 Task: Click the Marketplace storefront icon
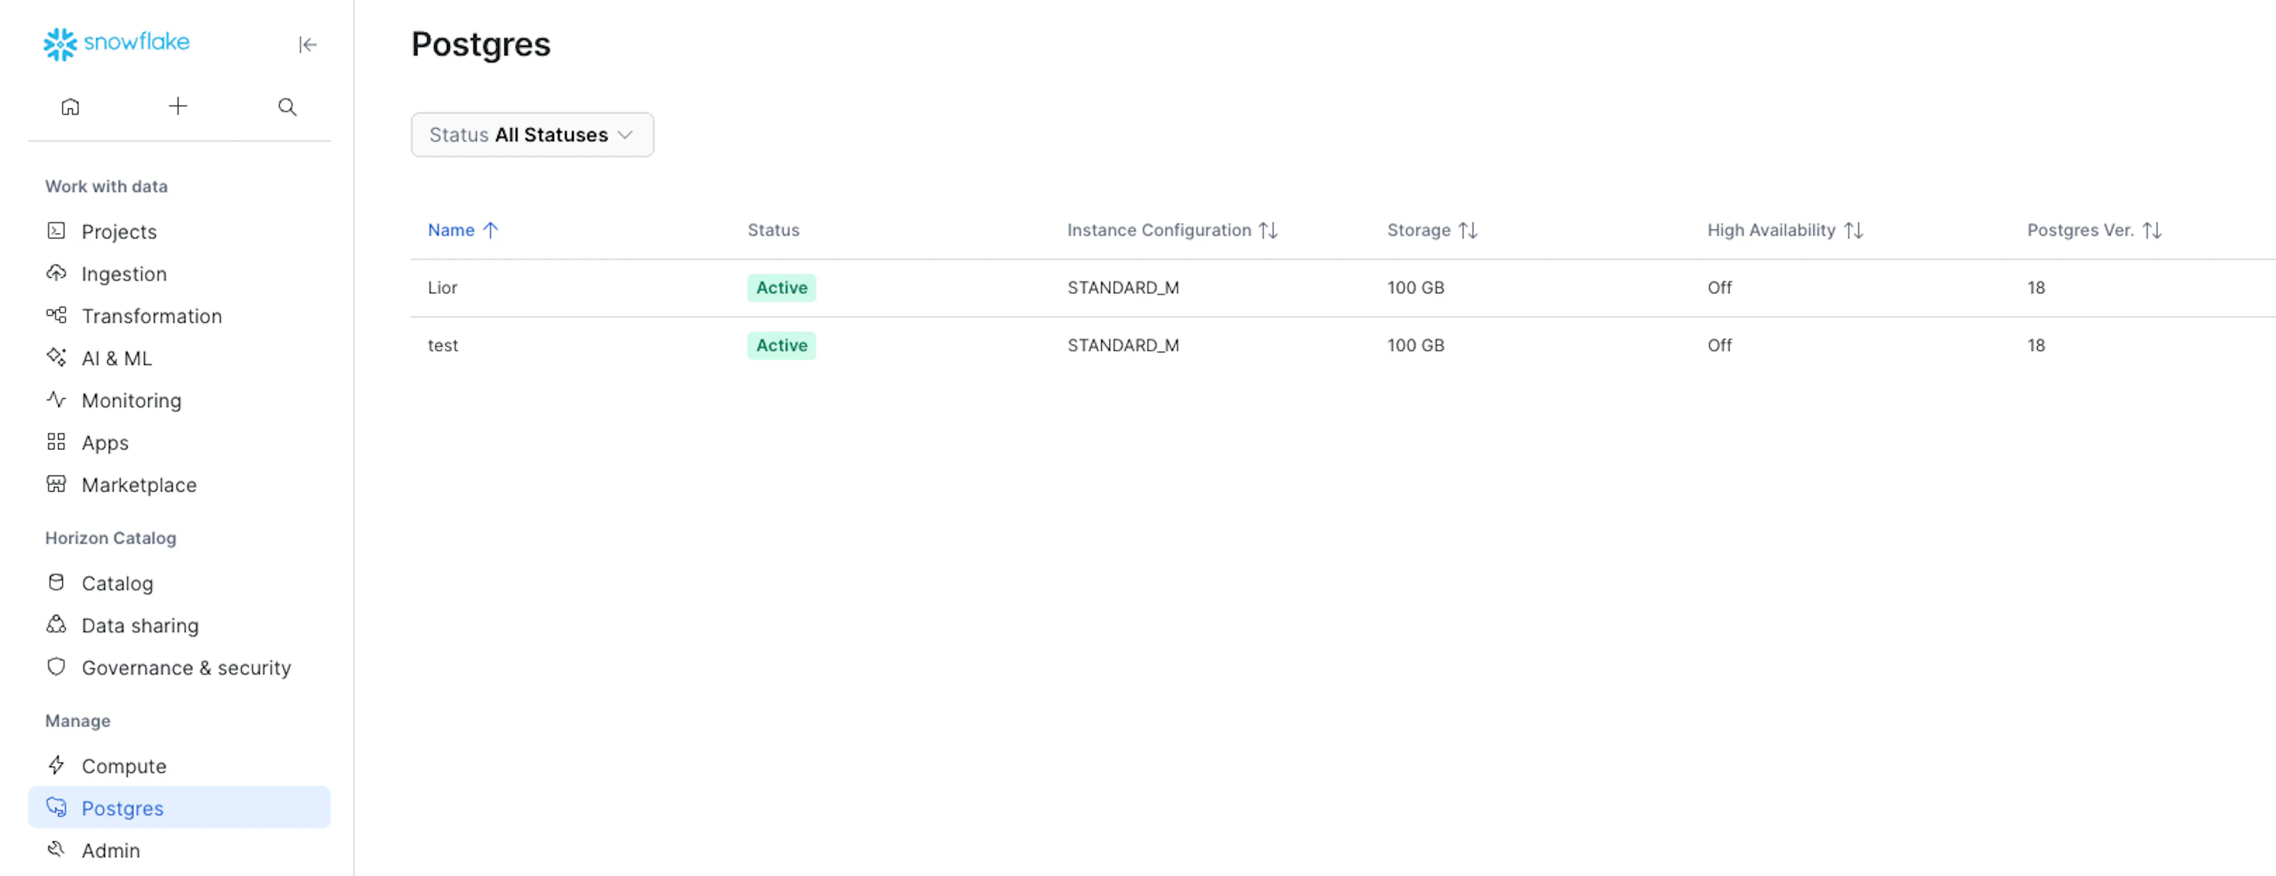(56, 484)
